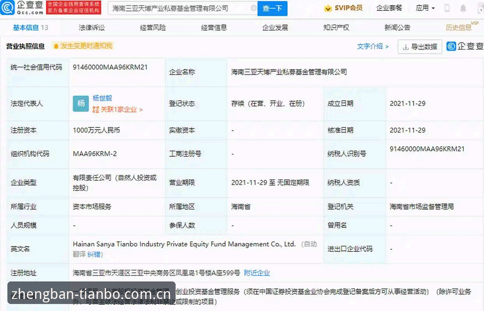This screenshot has height=311, width=484.
Task: Switch to the 经营风险 tab
Action: click(x=153, y=28)
